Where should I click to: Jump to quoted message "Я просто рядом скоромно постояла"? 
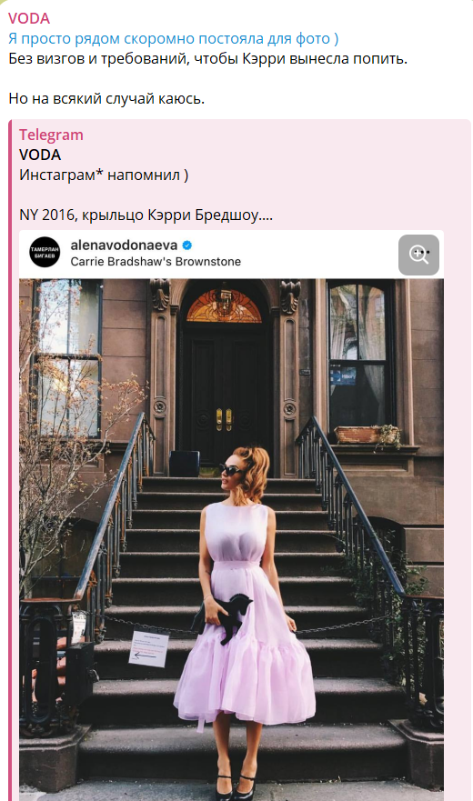[x=174, y=39]
